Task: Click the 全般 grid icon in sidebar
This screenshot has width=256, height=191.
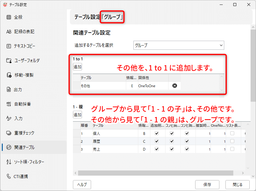Action: point(9,17)
